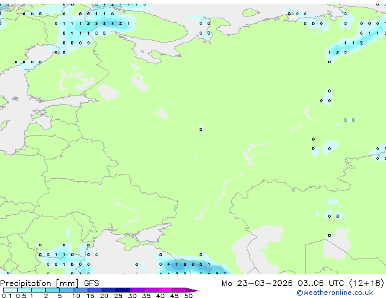Image resolution: width=386 pixels, height=298 pixels.
Task: Click the 'Precipitation [mm]' title text
Action: click(x=40, y=283)
